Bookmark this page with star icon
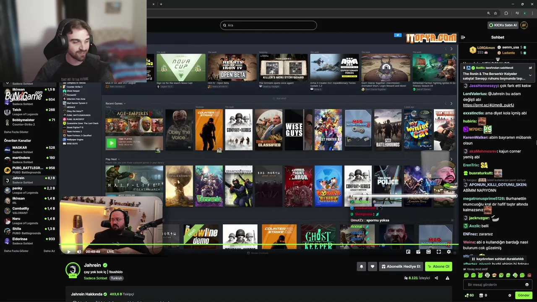 coord(495,13)
